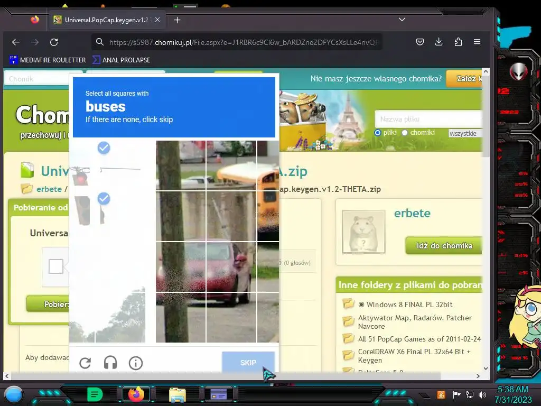Select the 'chomiki' radio button

(x=405, y=133)
